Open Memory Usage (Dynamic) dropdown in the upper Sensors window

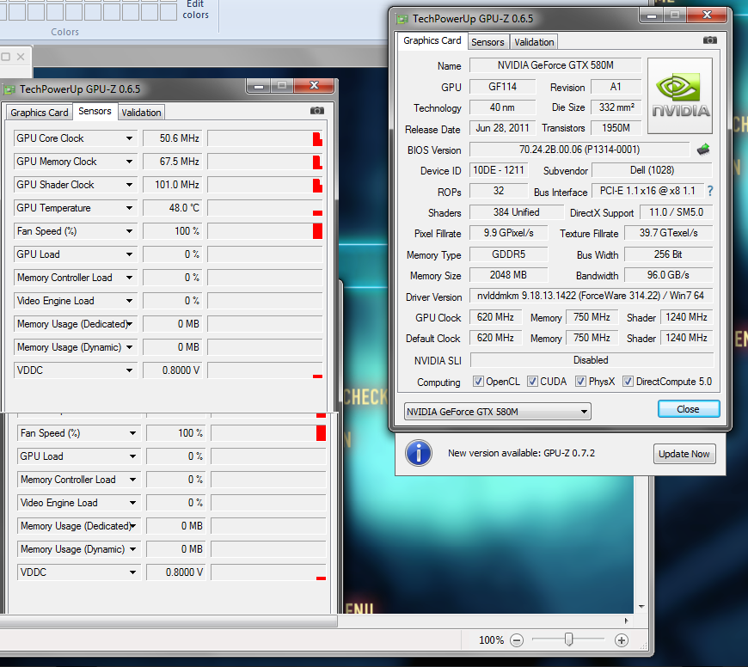129,347
